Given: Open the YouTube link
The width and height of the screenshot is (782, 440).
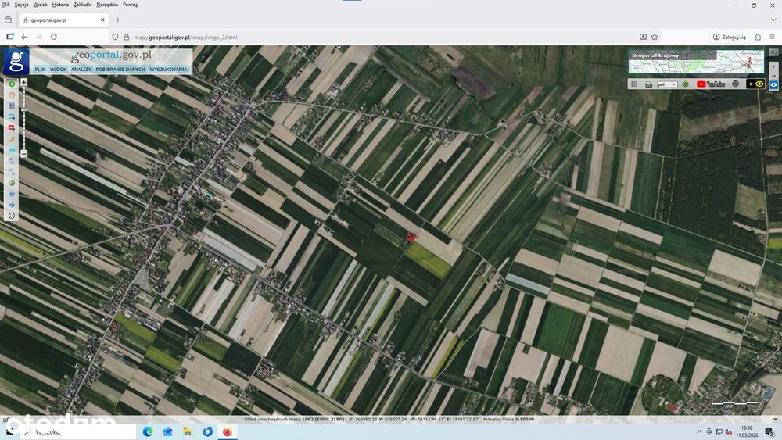Looking at the screenshot, I should click(711, 84).
